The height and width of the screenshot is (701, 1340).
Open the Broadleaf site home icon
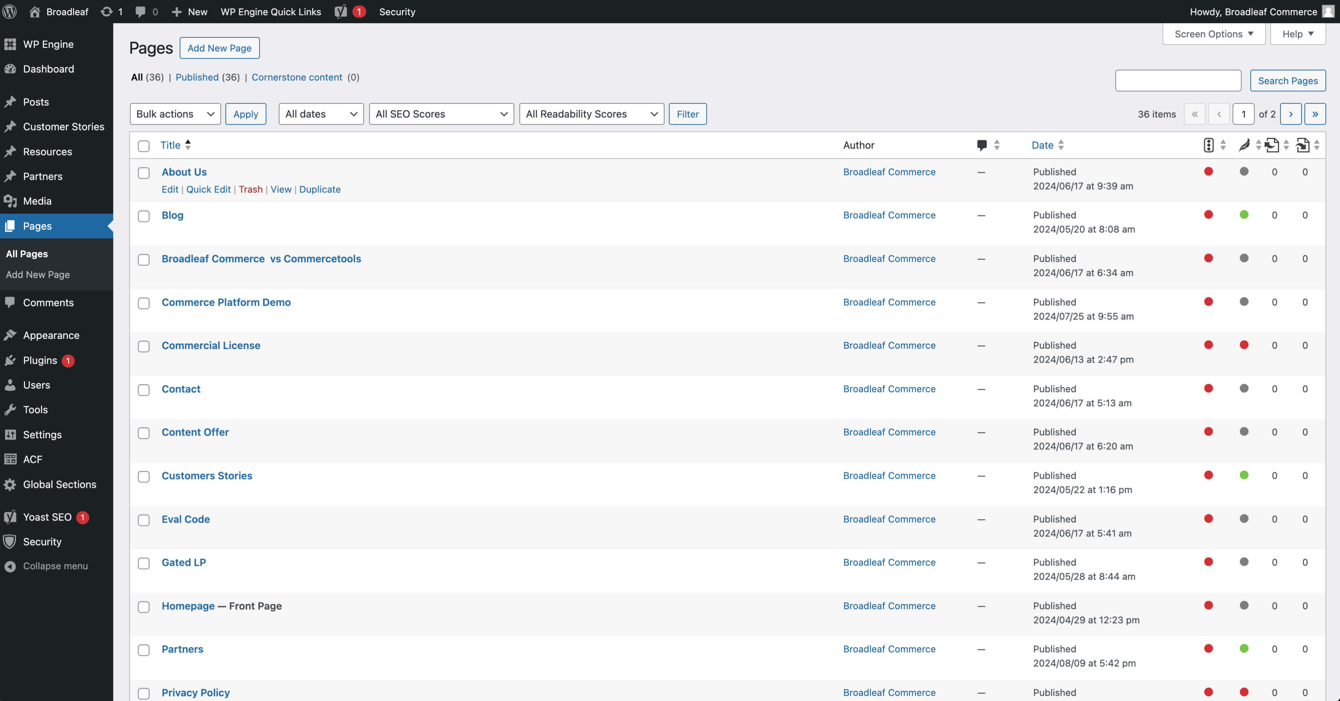[34, 12]
